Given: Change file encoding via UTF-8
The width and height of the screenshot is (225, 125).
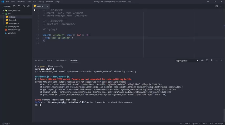Looking at the screenshot, I should [x=204, y=124].
